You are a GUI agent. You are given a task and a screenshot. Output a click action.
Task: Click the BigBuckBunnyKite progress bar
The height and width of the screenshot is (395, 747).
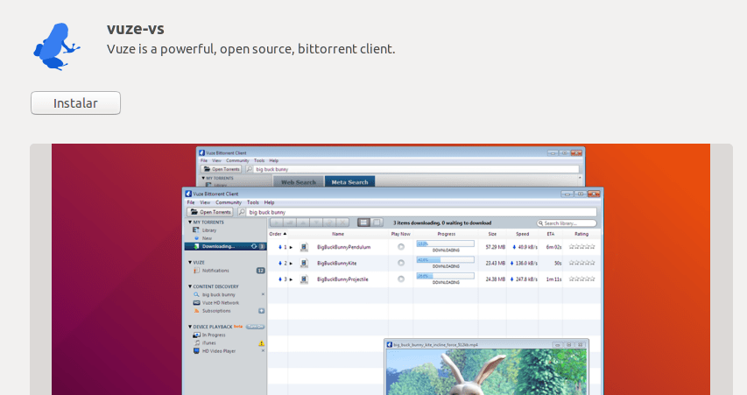(x=446, y=259)
